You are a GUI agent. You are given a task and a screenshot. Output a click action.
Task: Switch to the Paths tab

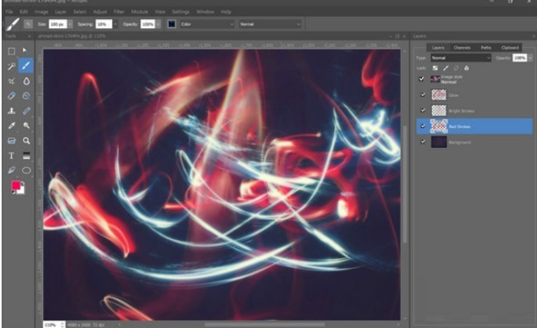click(486, 48)
